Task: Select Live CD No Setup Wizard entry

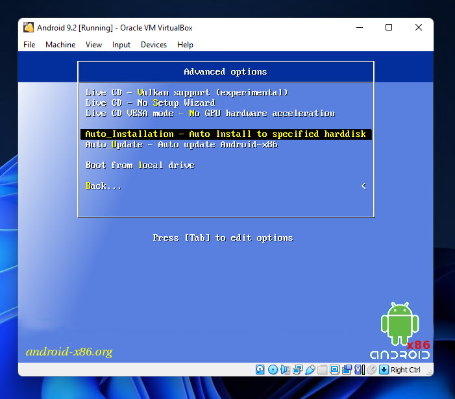Action: [x=151, y=103]
